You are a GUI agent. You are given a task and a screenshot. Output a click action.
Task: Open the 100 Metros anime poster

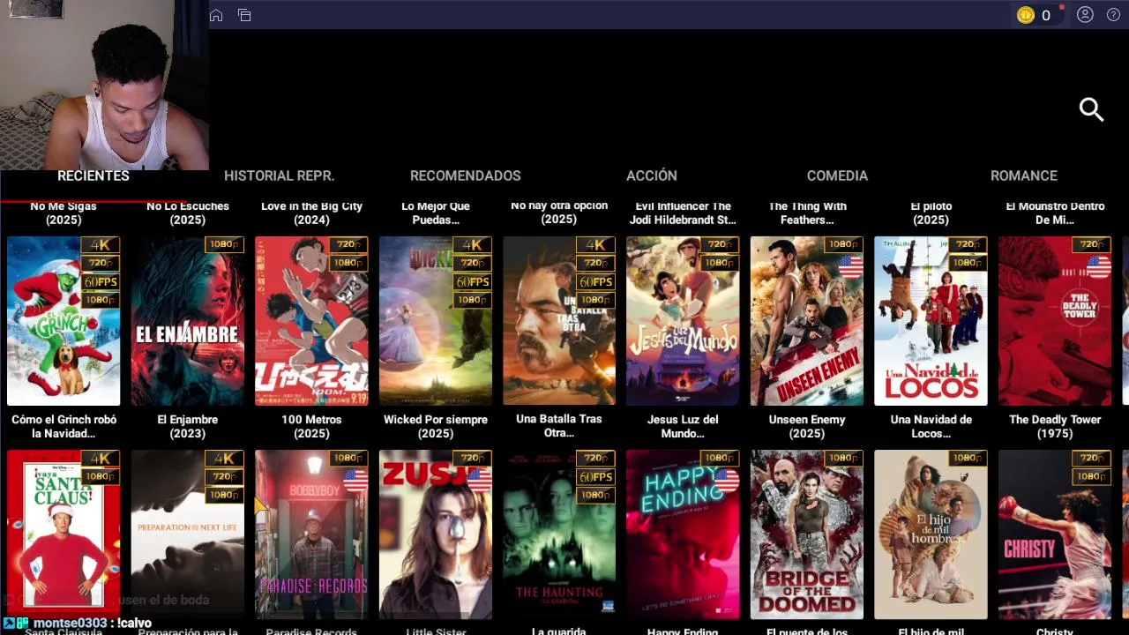coord(311,321)
